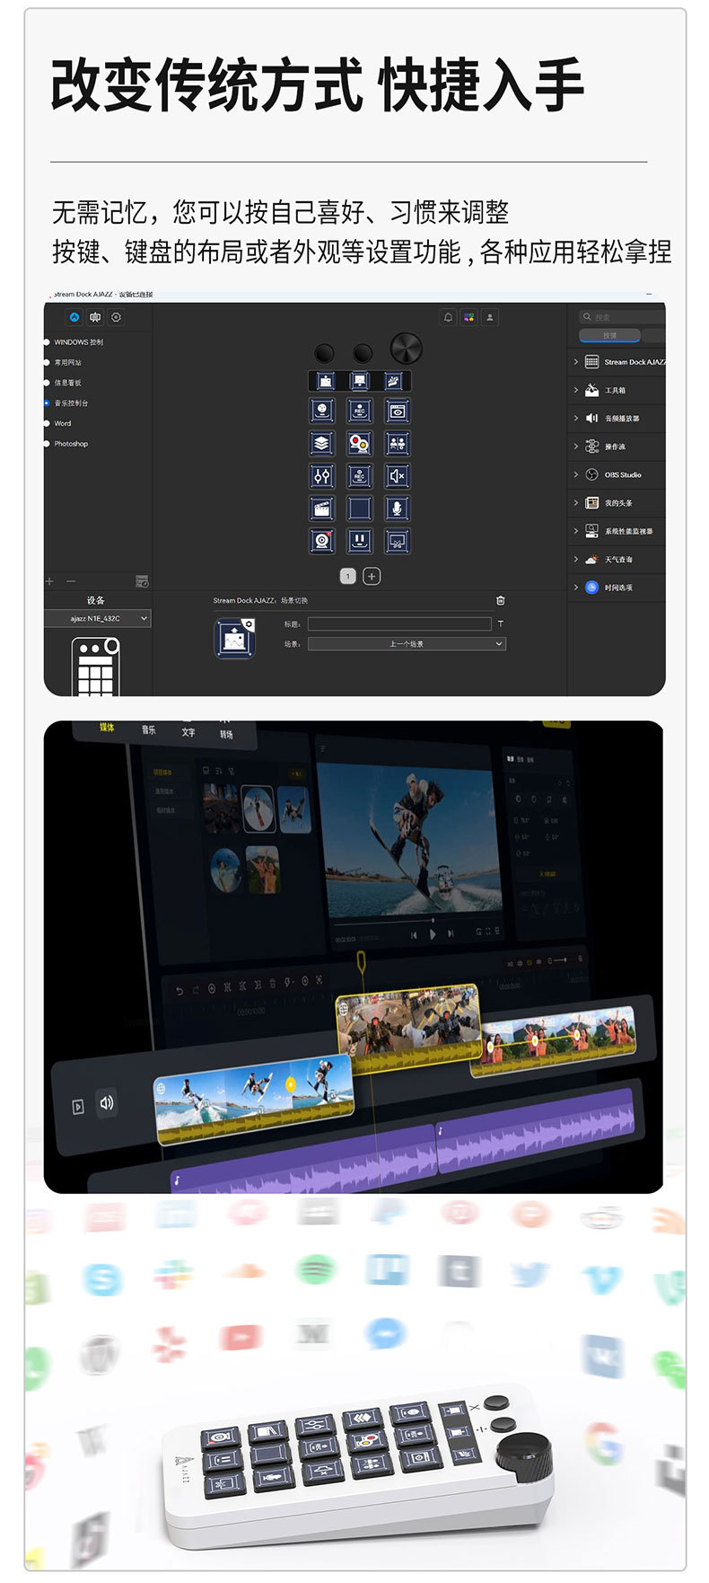Screen dimensions: 709x1583
Task: Select the REC key left of the browser eye key
Action: tap(359, 411)
